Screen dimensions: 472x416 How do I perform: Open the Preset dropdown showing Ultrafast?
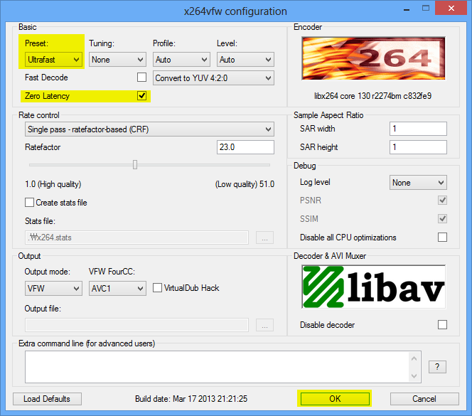tap(53, 60)
